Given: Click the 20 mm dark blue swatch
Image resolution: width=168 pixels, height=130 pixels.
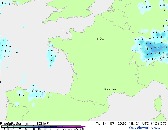Looking at the screenshot, I should (x=47, y=127).
